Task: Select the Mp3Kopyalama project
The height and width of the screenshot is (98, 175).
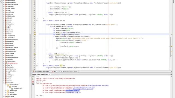Action: [x=11, y=61]
